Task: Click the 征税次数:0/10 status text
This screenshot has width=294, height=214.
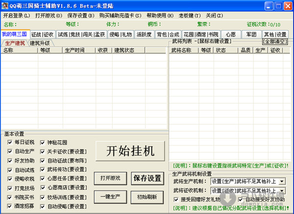Action: pos(264,24)
